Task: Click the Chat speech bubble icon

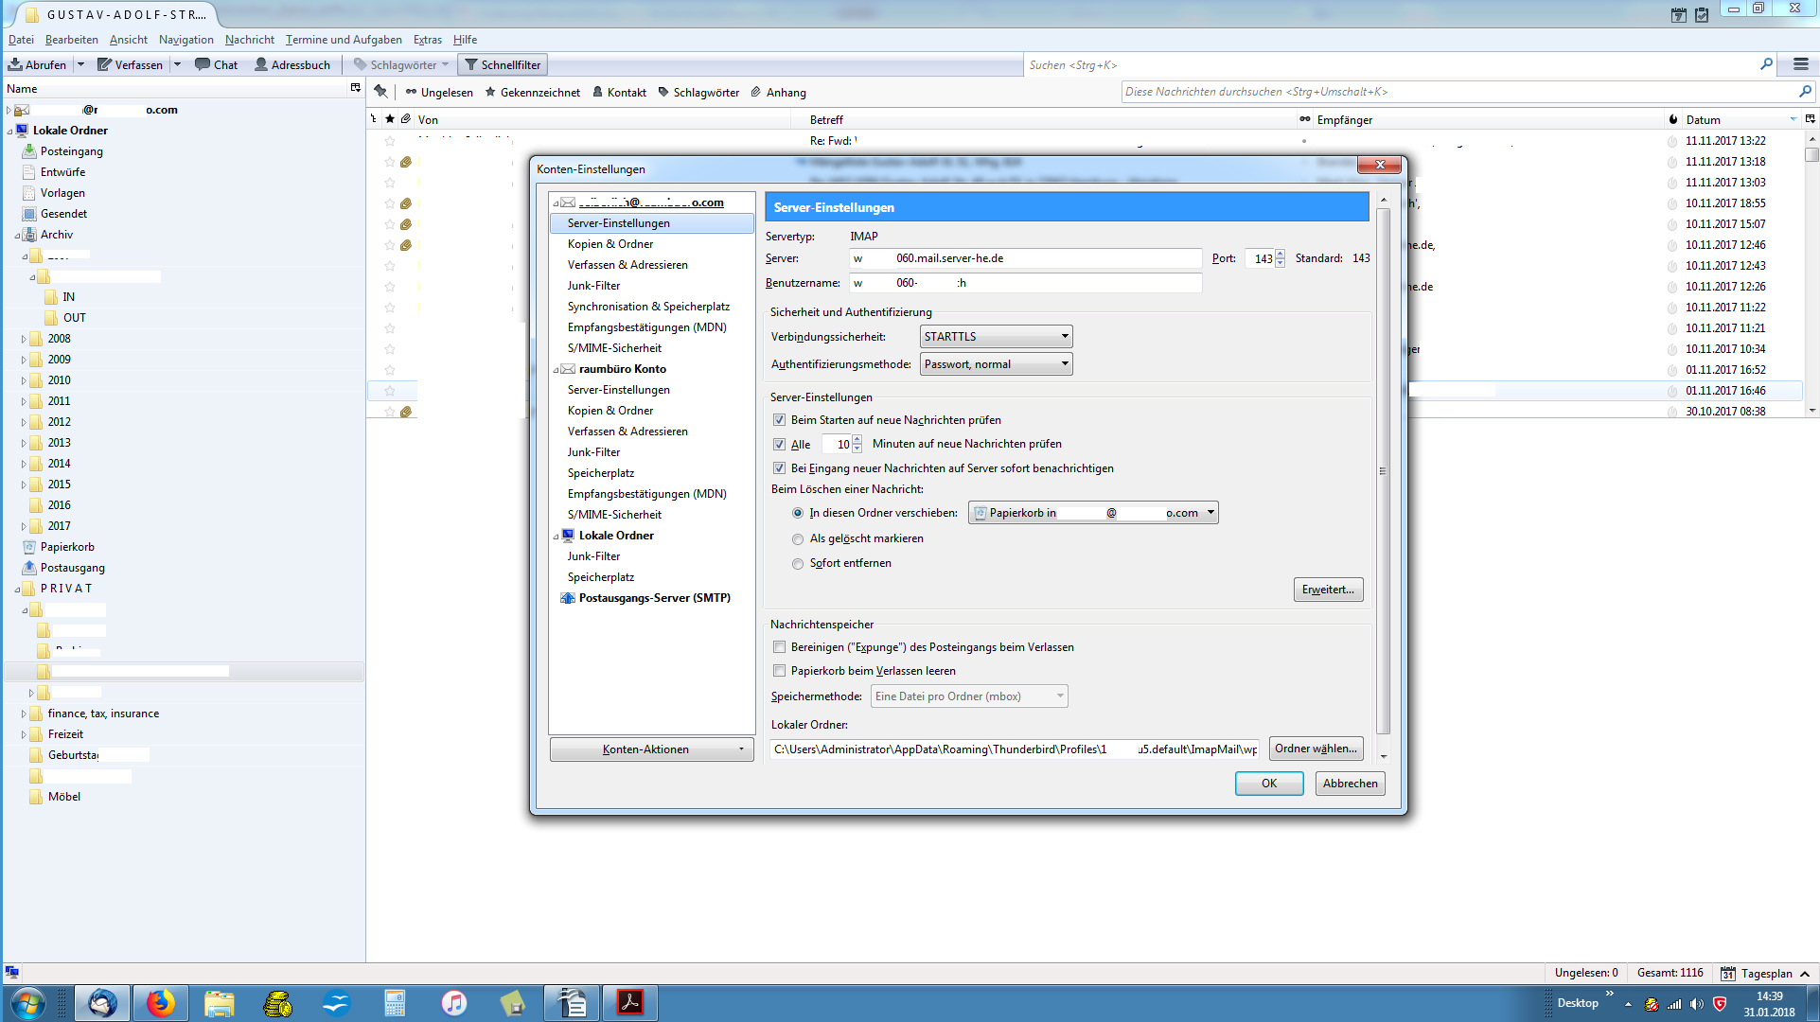Action: click(x=203, y=64)
